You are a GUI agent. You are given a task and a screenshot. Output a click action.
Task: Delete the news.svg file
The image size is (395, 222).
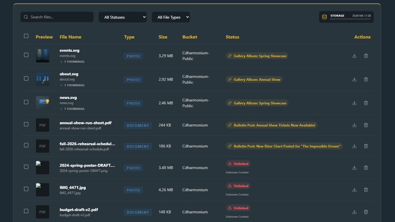[x=366, y=103]
